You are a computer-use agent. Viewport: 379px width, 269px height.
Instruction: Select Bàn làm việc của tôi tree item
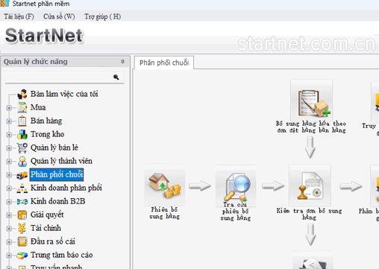click(x=64, y=94)
